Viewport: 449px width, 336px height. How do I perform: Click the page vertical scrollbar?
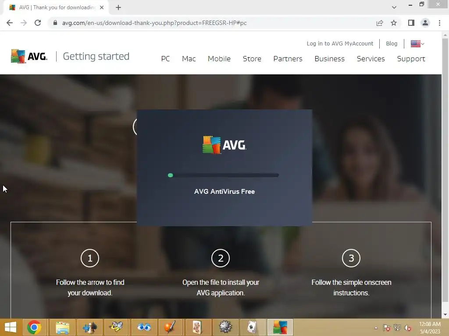(445, 170)
